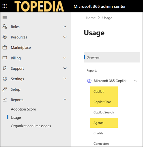Open Settings in the navigation

click(17, 79)
